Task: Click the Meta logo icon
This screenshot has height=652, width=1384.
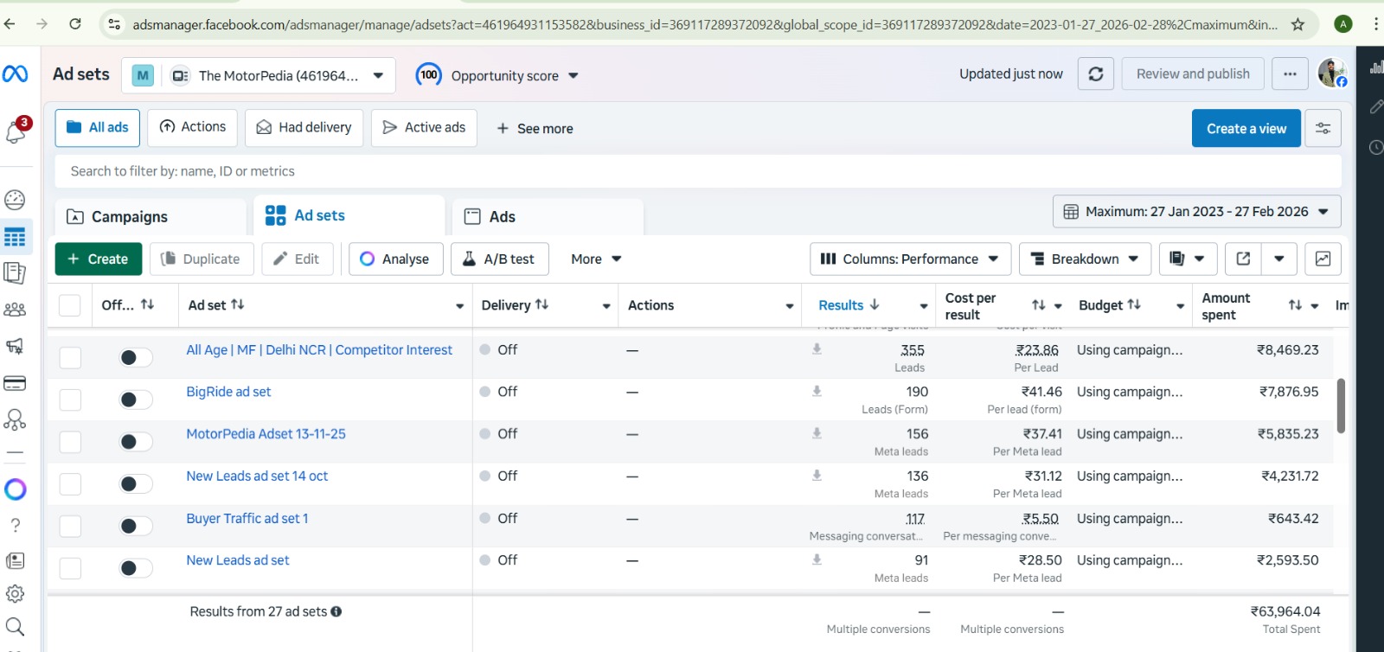Action: tap(16, 74)
